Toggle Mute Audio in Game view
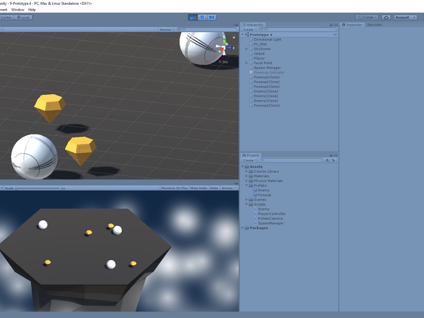Screen dimensions: 424x318 point(199,188)
